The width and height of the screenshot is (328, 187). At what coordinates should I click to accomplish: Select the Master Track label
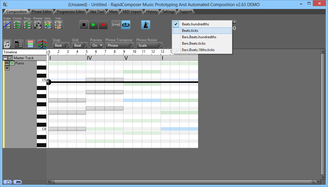click(x=24, y=58)
